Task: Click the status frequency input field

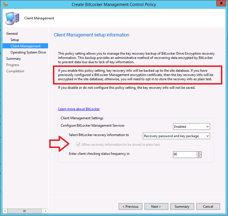Action: [185, 155]
